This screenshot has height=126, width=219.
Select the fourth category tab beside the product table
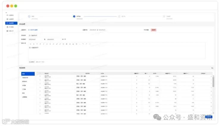28,85
